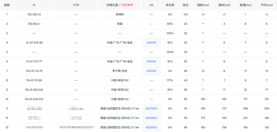The height and width of the screenshot is (132, 277).
Task: Click sent packets value 91
Action: pyautogui.click(x=185, y=109)
